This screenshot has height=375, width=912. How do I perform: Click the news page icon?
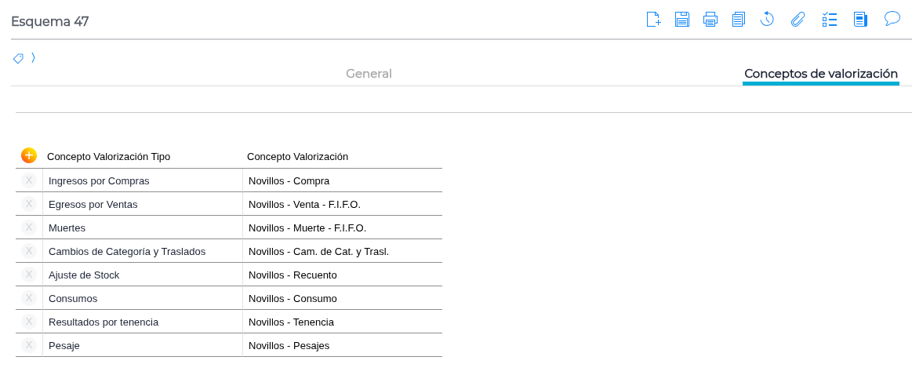[x=860, y=20]
